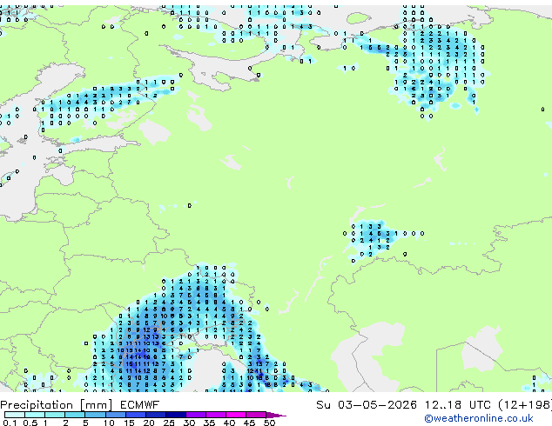Image resolution: width=552 pixels, height=426 pixels.
Task: Click the '50' legend label
Action: (x=269, y=423)
